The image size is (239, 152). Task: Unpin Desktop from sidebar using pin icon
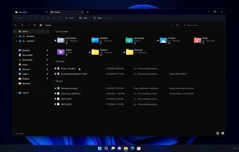(x=47, y=50)
